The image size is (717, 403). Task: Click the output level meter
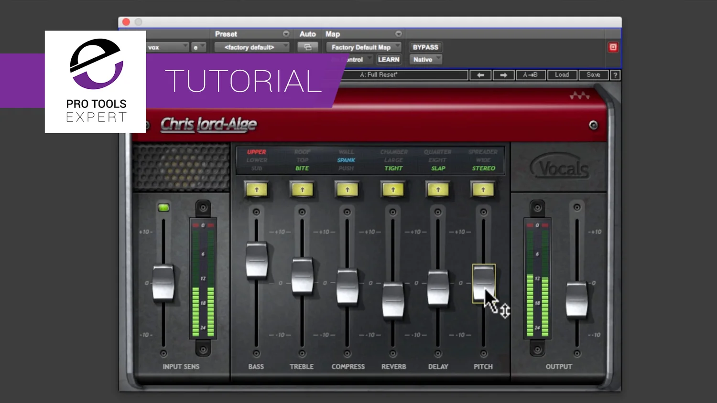[x=537, y=279]
